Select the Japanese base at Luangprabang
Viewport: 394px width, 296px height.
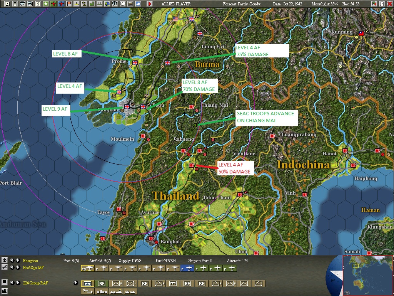coord(272,136)
